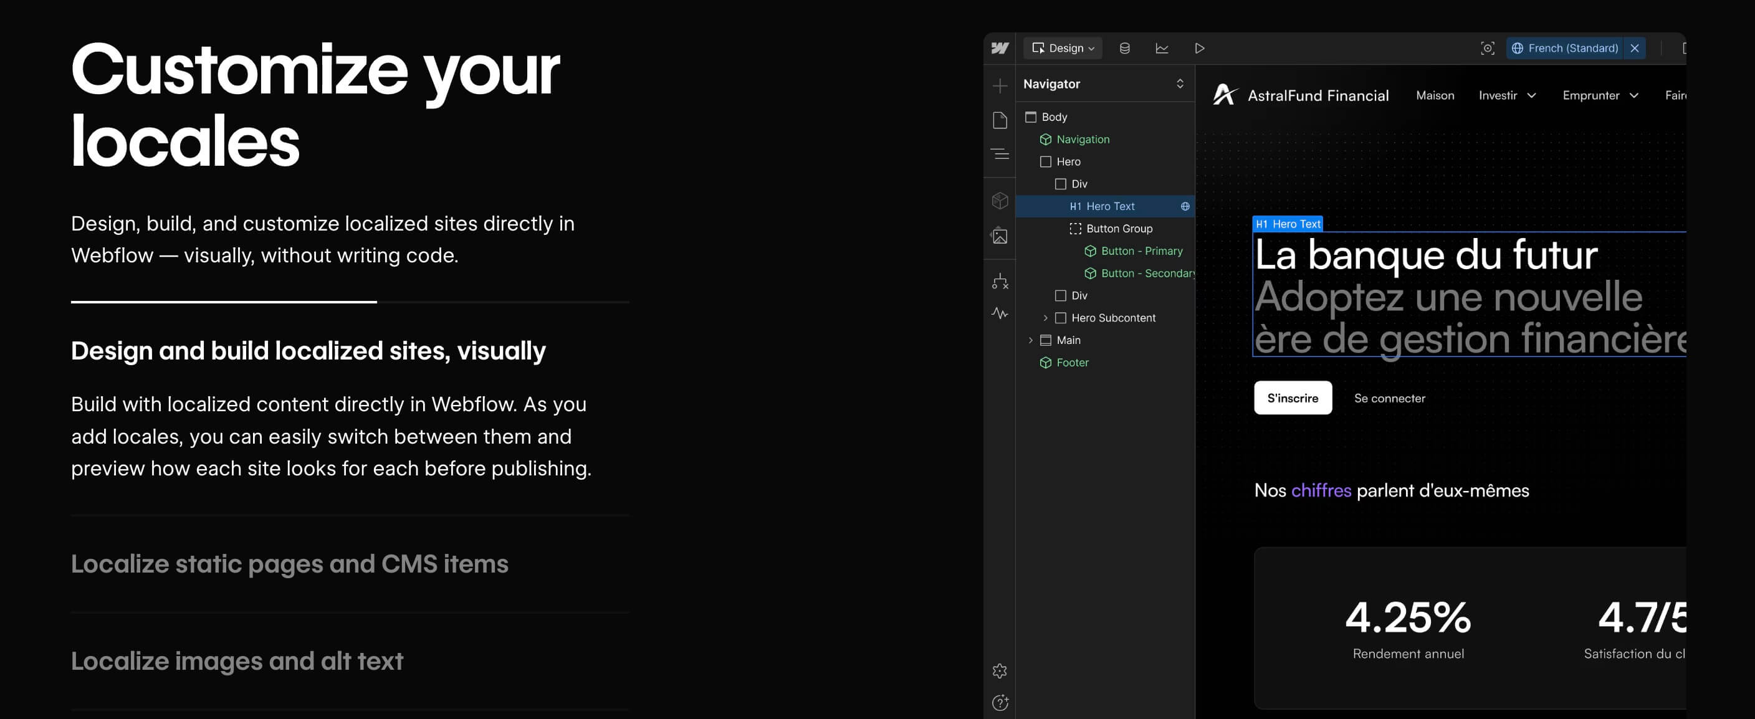Open the Components cube icon in sidebar

(1000, 200)
